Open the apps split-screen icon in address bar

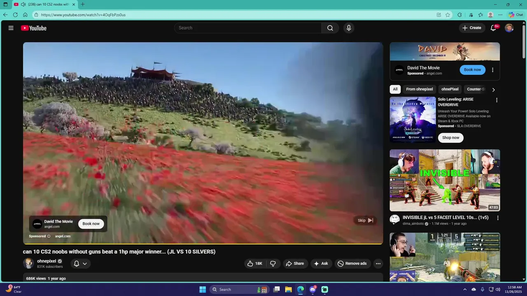(439, 15)
